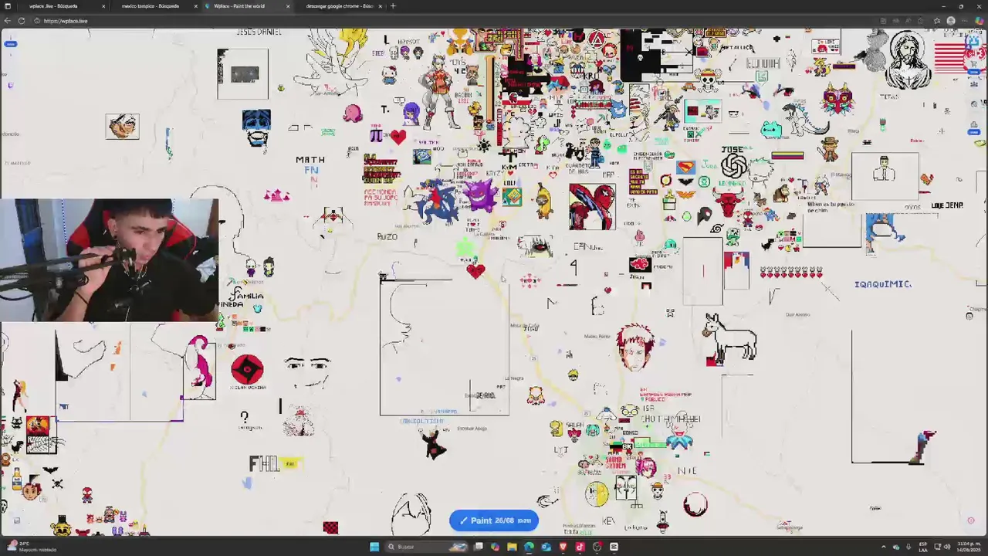
Task: Click the white donkey pixel art
Action: [730, 338]
